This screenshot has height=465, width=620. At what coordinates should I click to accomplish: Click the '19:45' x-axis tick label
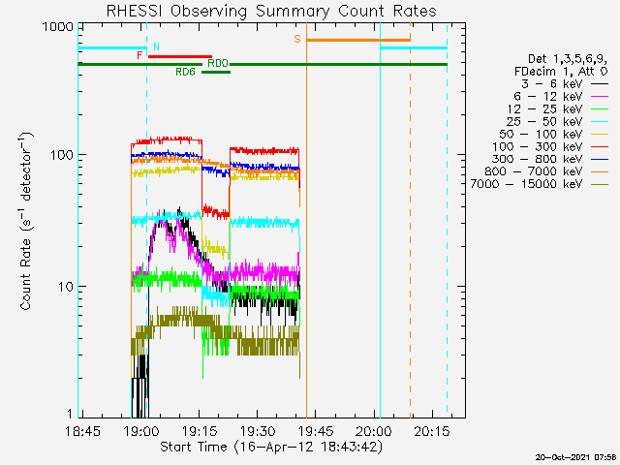click(x=316, y=431)
